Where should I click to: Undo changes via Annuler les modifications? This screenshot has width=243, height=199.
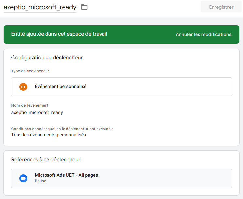[x=203, y=34]
